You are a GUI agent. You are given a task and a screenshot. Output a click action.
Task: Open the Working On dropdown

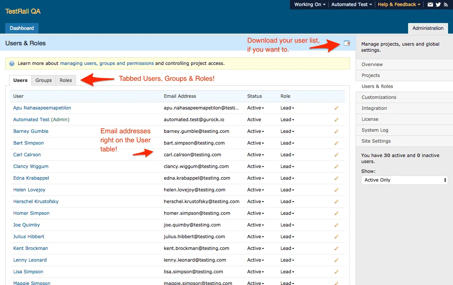click(310, 5)
